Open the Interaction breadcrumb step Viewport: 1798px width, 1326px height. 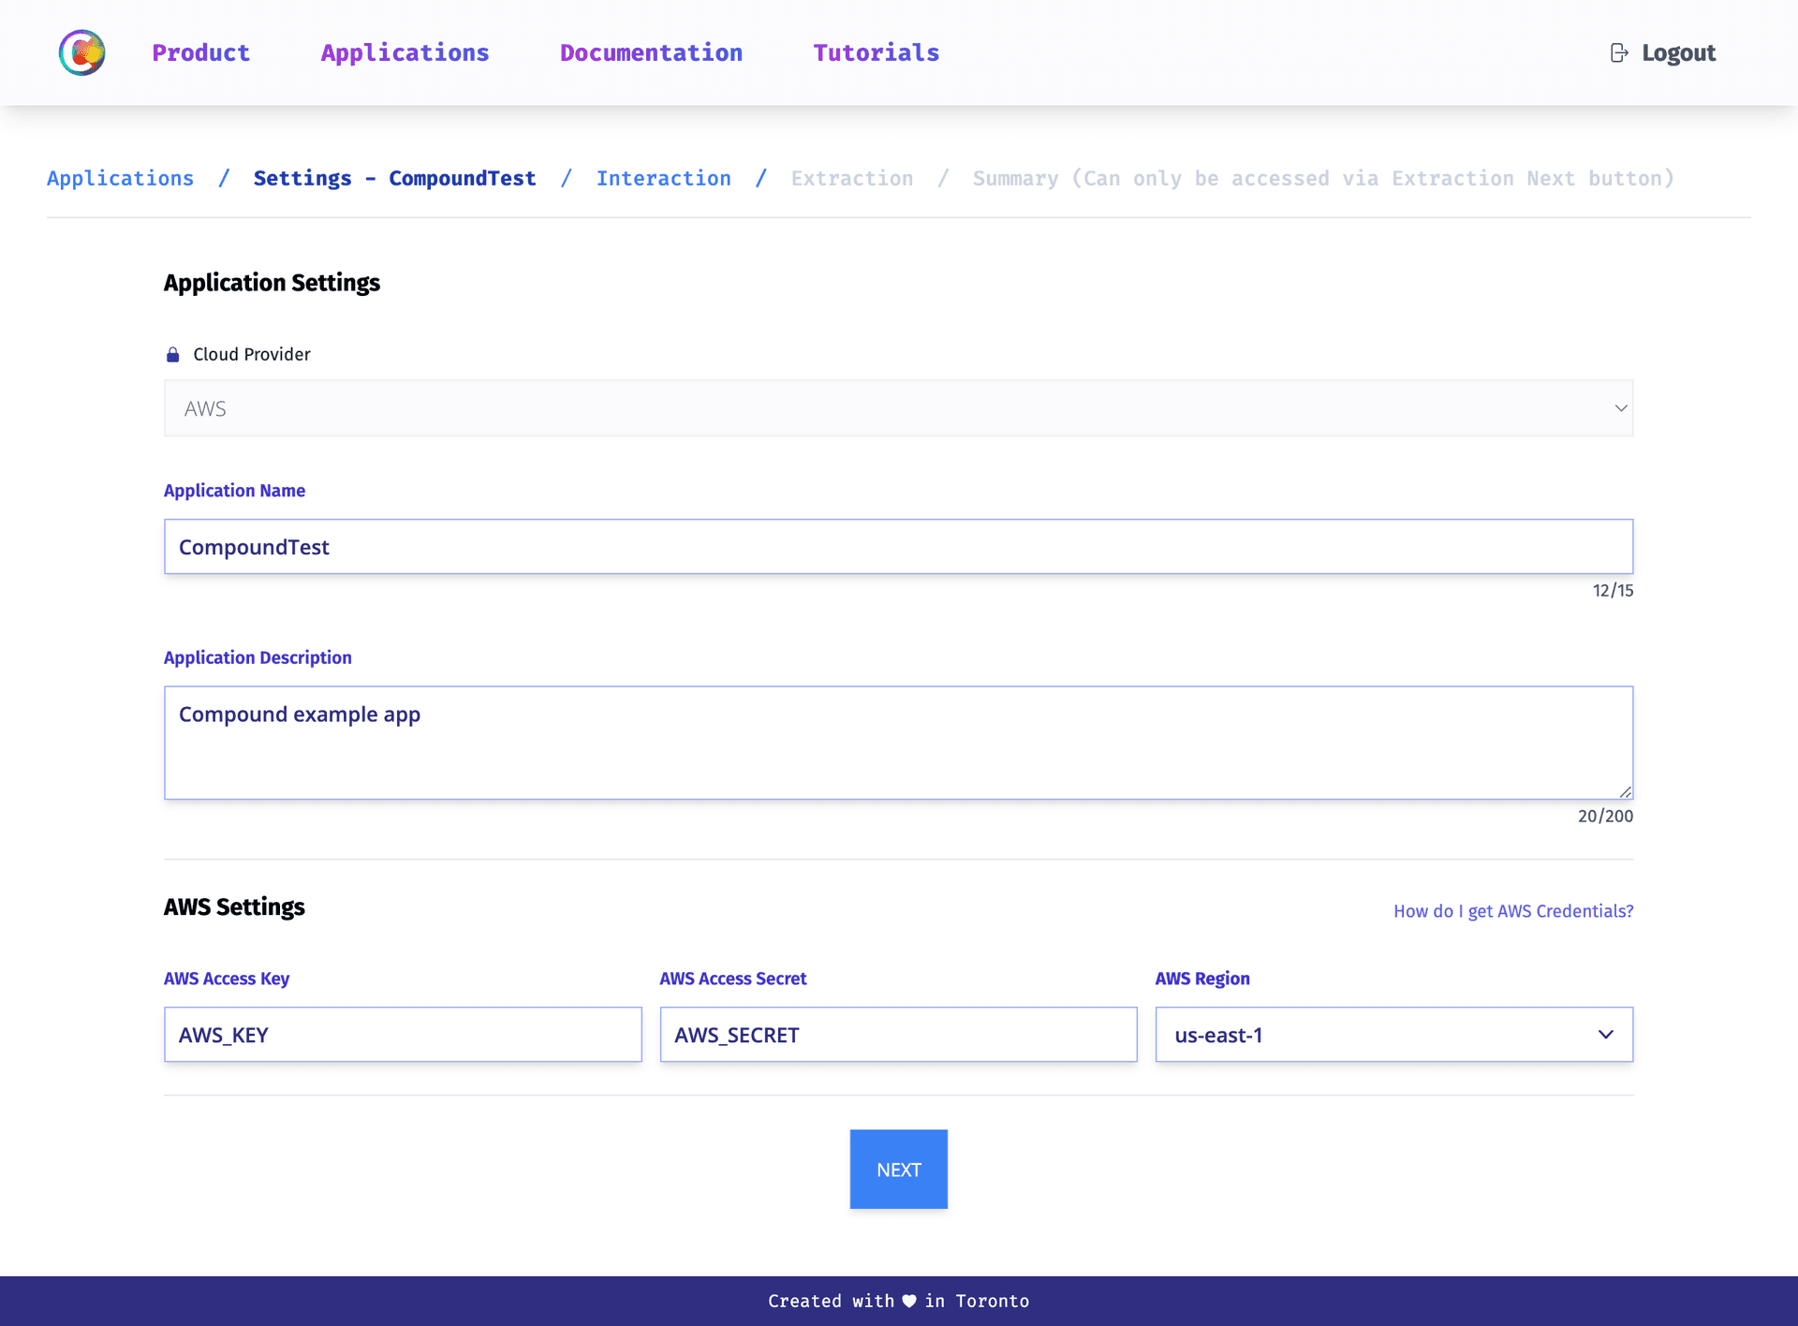pyautogui.click(x=664, y=178)
